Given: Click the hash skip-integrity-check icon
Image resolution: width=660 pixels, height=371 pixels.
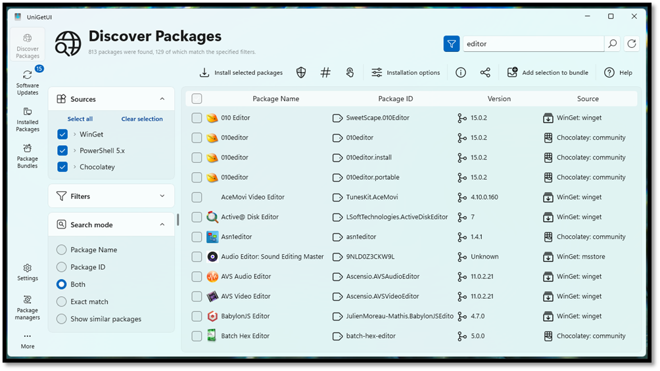Looking at the screenshot, I should click(325, 73).
